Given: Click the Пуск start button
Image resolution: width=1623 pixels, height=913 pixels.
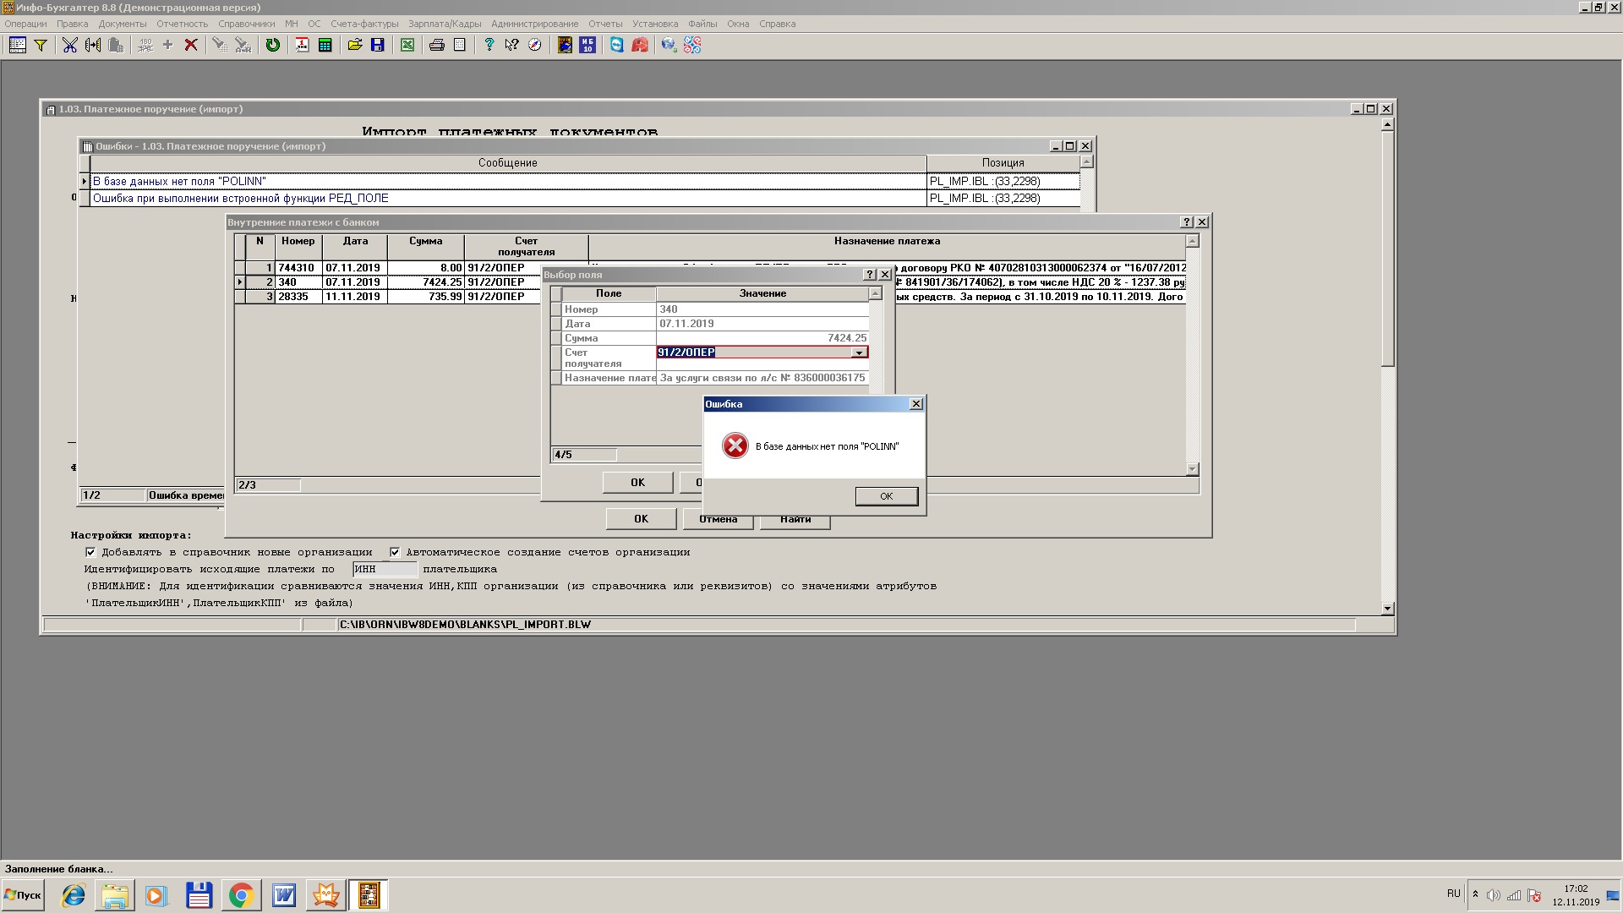Looking at the screenshot, I should (x=23, y=895).
